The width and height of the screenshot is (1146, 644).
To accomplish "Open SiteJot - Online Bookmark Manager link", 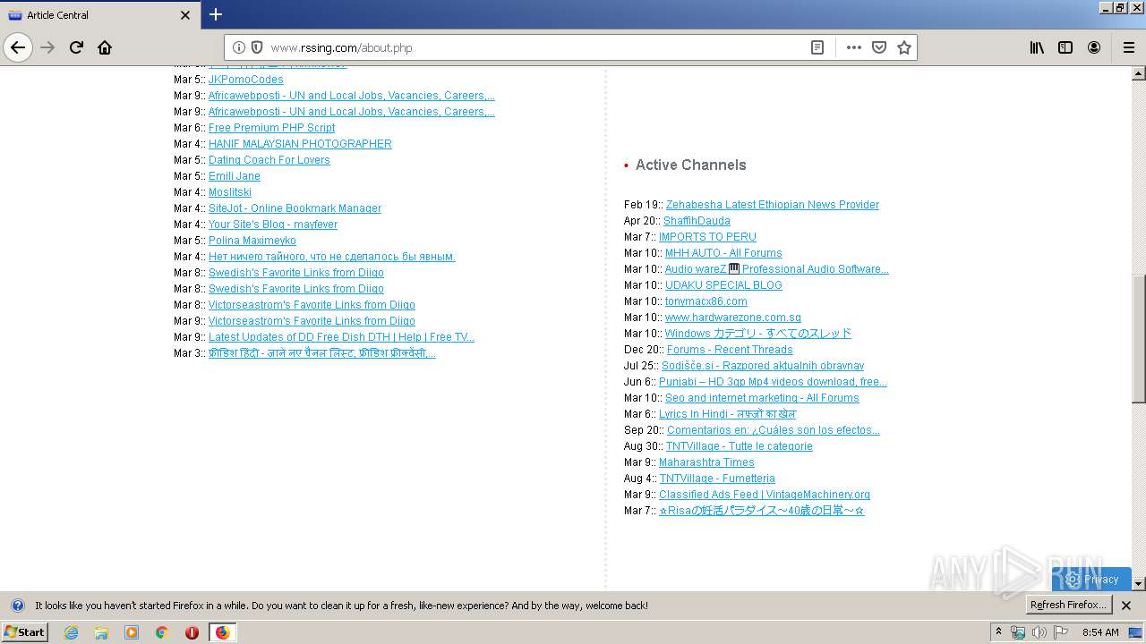I will click(295, 208).
